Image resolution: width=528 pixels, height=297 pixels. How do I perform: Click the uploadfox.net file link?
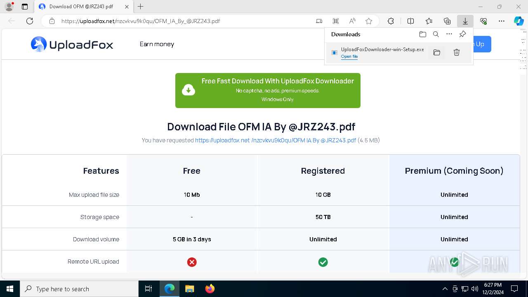(x=276, y=140)
